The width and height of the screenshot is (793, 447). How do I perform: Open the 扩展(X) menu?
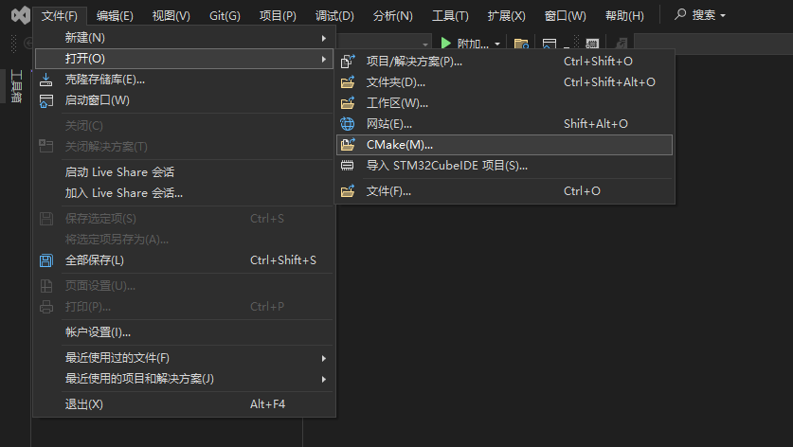(506, 16)
